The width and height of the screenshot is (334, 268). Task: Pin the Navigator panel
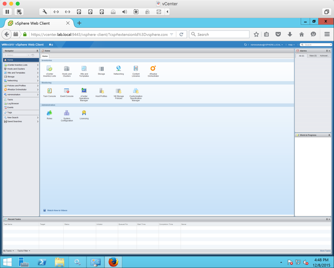point(37,51)
